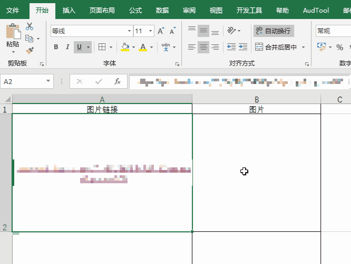Expand borders dropdown arrow

click(x=111, y=47)
